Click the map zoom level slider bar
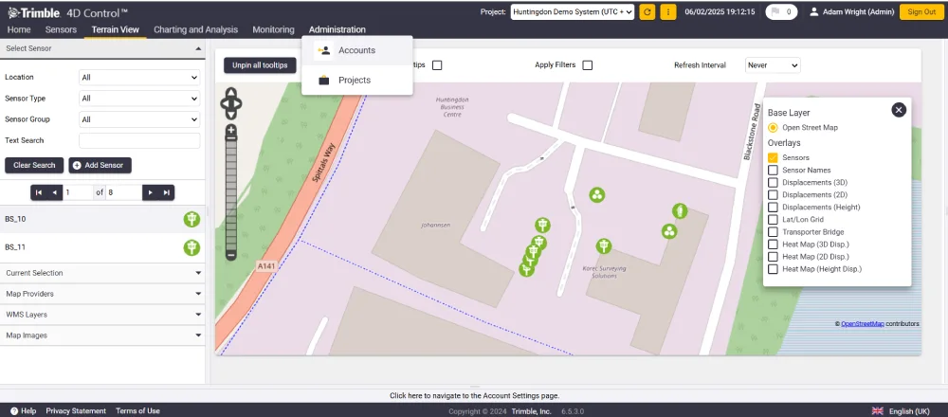Image resolution: width=948 pixels, height=417 pixels. tap(231, 193)
